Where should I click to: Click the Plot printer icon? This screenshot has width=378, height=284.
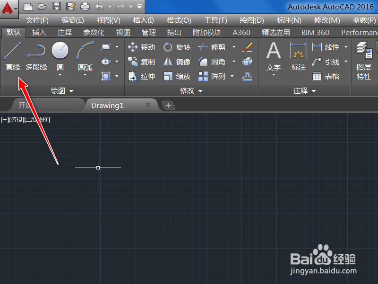click(x=85, y=6)
